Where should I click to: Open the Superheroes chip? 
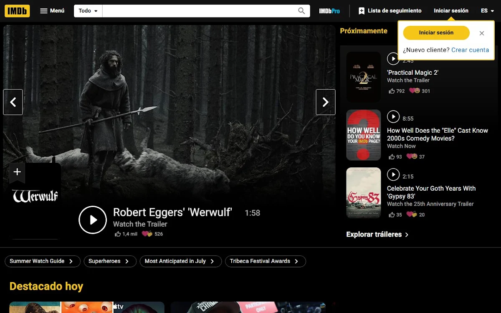(x=110, y=261)
